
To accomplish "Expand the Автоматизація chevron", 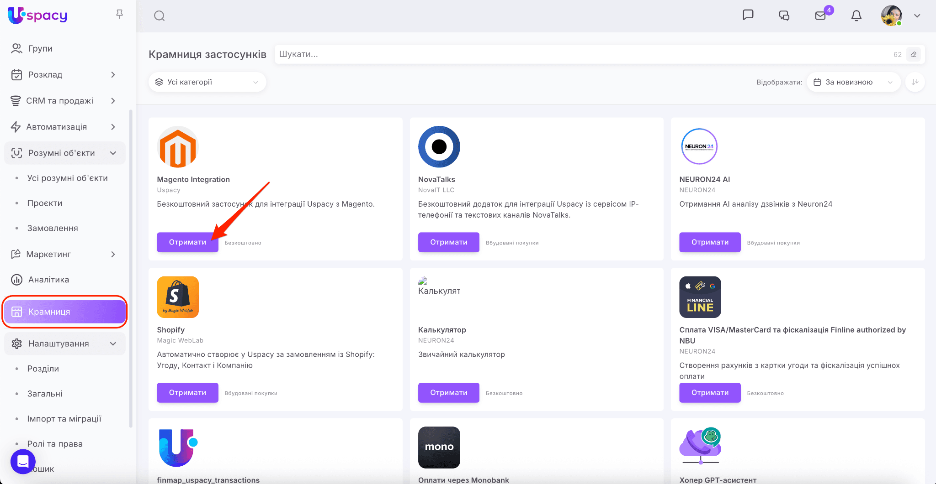I will click(x=113, y=127).
